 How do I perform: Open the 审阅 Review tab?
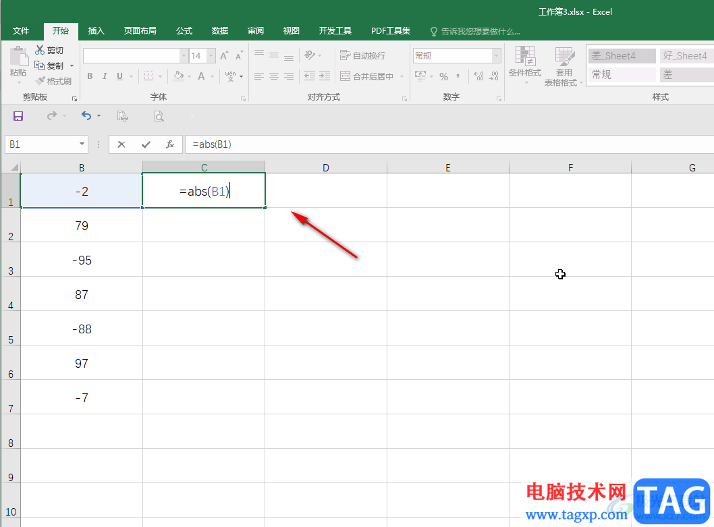(x=256, y=31)
